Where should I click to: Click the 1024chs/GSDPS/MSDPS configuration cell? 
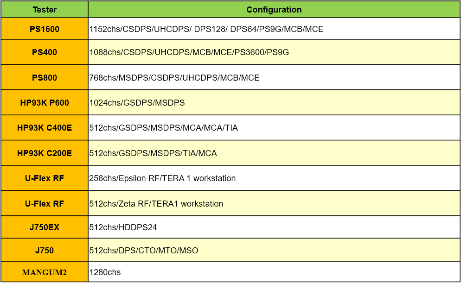pyautogui.click(x=274, y=103)
